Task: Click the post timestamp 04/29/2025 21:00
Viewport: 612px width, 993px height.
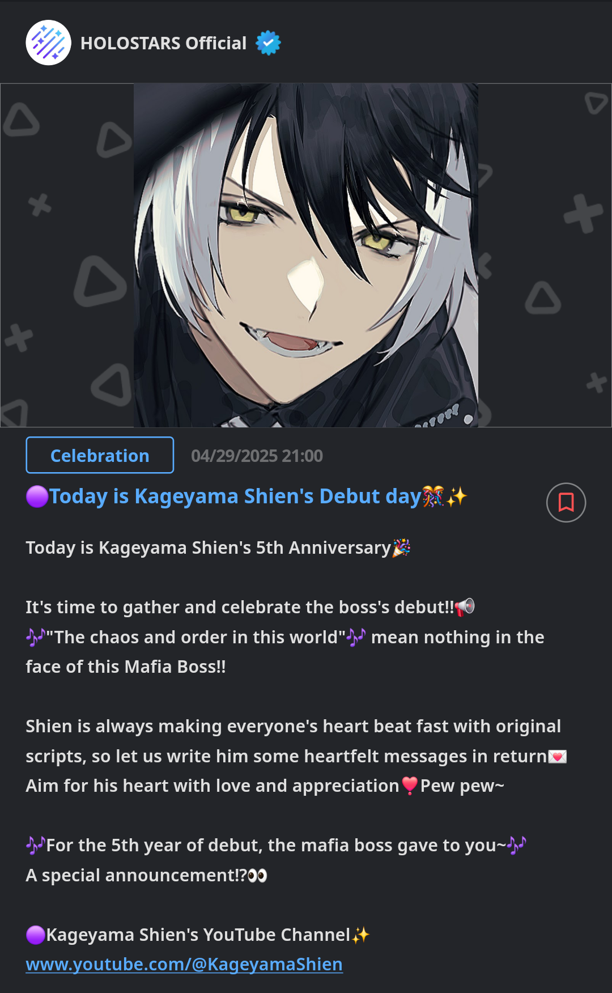Action: pyautogui.click(x=257, y=456)
